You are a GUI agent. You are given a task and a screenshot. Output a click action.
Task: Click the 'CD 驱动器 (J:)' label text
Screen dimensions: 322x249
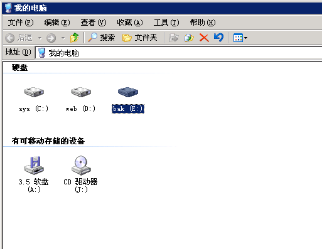coord(81,185)
